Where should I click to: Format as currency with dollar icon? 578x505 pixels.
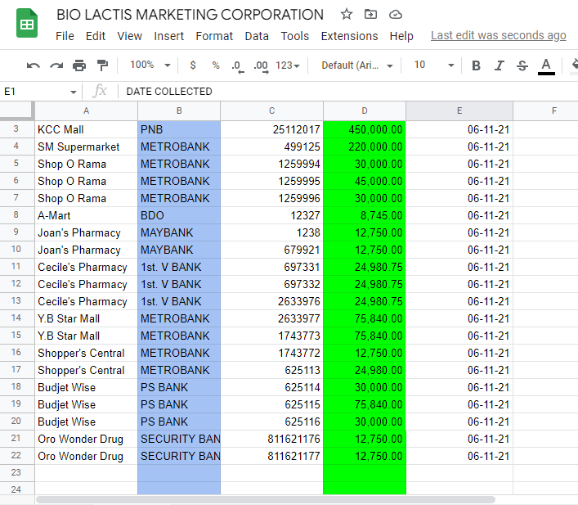click(193, 65)
